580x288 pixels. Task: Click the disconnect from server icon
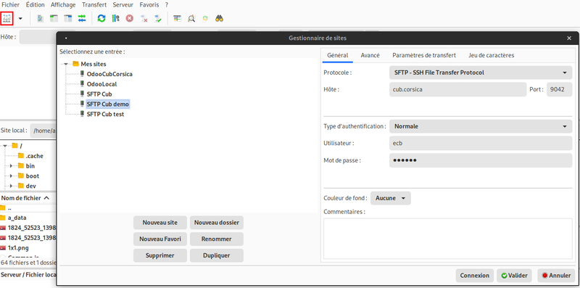pyautogui.click(x=144, y=18)
